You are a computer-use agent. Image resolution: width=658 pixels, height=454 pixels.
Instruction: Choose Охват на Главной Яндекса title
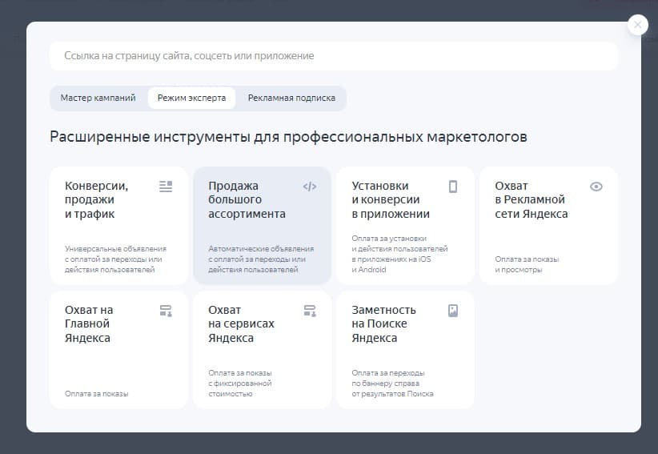(x=89, y=324)
